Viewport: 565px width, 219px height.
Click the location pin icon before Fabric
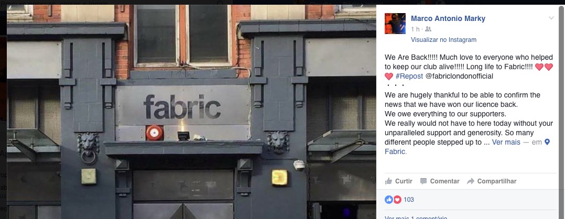[547, 143]
